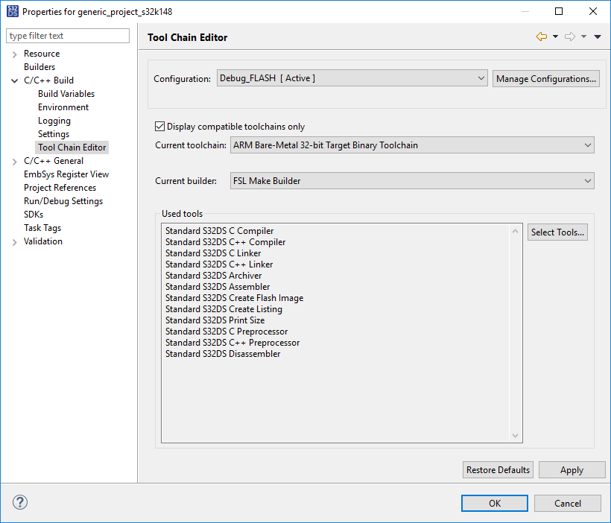The height and width of the screenshot is (523, 611).
Task: Open the back history dropdown arrow
Action: (555, 37)
